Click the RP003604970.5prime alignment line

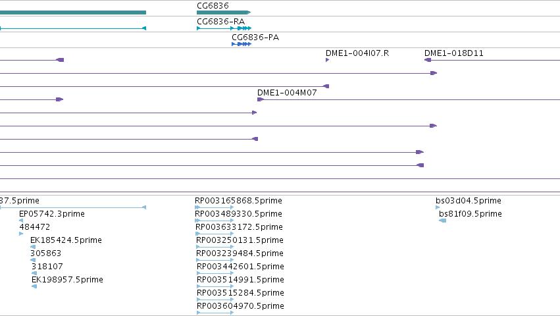pos(215,313)
